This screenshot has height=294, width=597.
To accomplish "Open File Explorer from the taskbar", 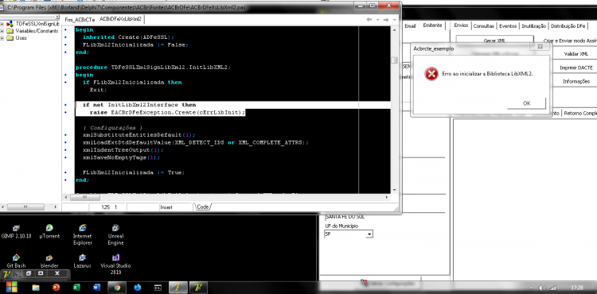I will (36, 288).
